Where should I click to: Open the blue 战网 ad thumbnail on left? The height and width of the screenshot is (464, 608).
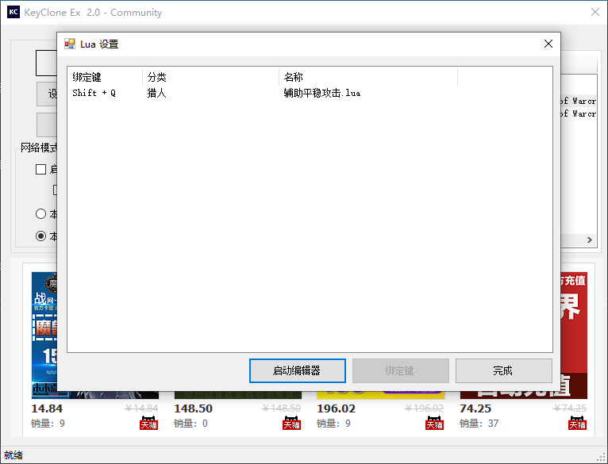coord(44,335)
